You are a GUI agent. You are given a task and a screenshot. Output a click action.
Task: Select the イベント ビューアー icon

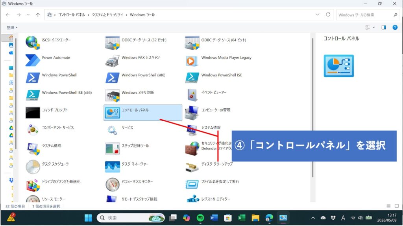pyautogui.click(x=192, y=95)
